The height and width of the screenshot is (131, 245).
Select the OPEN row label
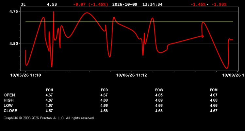click(9, 95)
